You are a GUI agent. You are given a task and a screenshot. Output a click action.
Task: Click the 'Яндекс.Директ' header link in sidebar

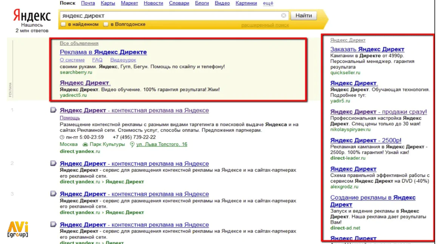348,40
